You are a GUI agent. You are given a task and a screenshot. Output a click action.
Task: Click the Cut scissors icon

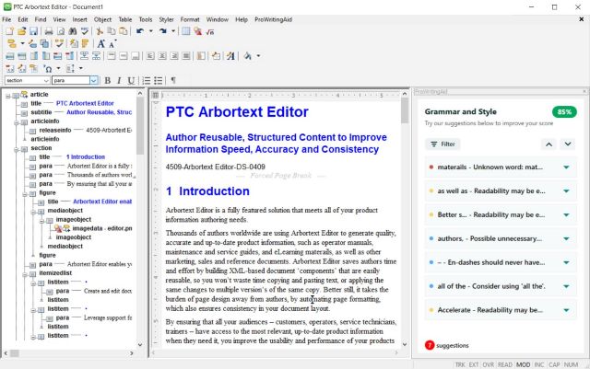pyautogui.click(x=100, y=31)
